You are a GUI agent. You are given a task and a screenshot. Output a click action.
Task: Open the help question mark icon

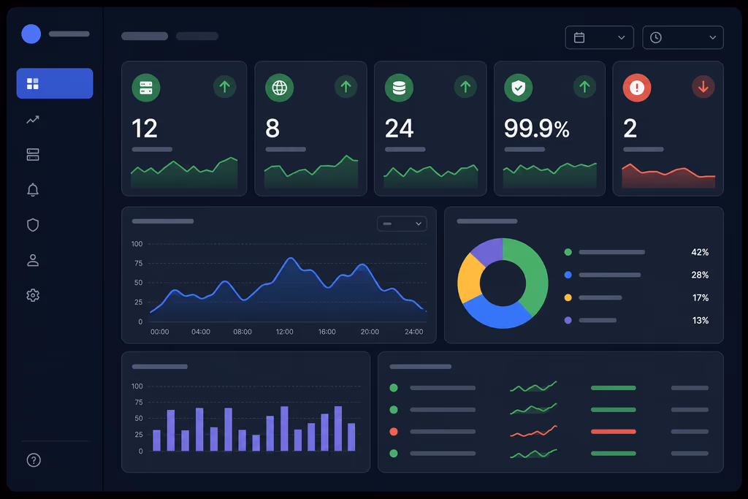point(34,460)
